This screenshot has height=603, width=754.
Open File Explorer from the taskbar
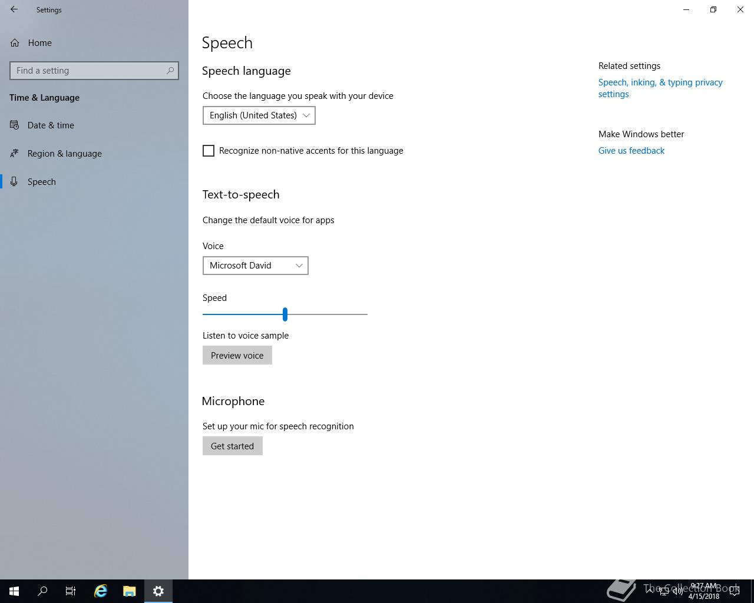click(x=130, y=591)
